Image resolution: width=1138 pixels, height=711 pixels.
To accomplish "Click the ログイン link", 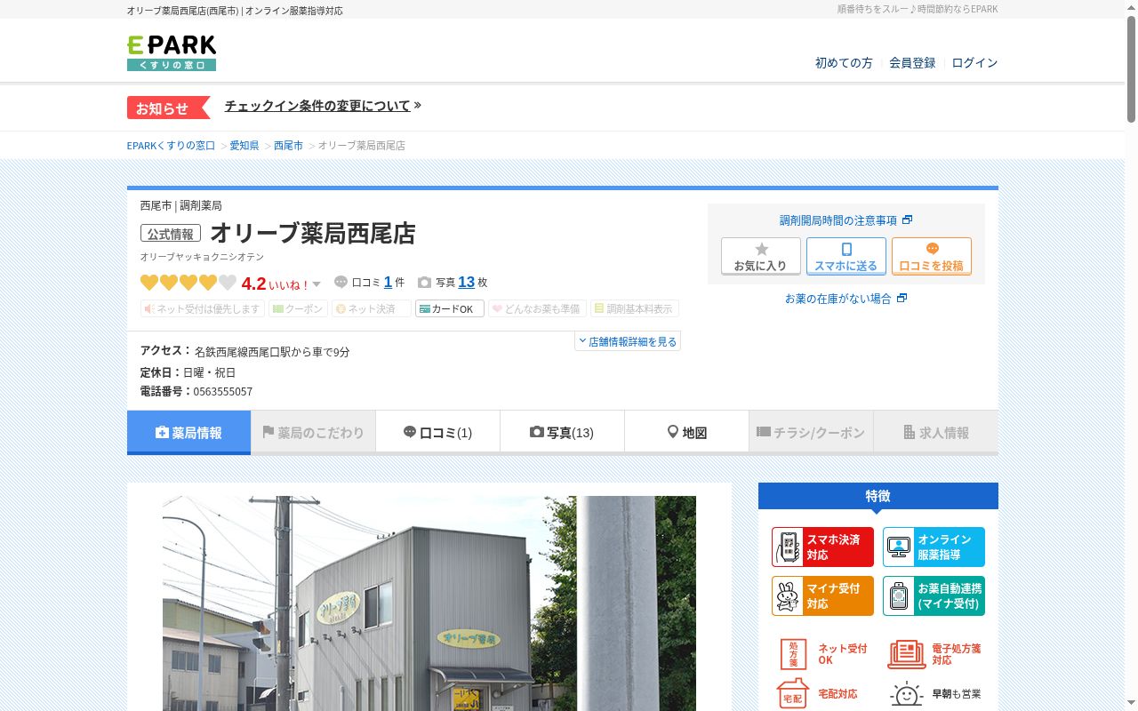I will tap(974, 63).
